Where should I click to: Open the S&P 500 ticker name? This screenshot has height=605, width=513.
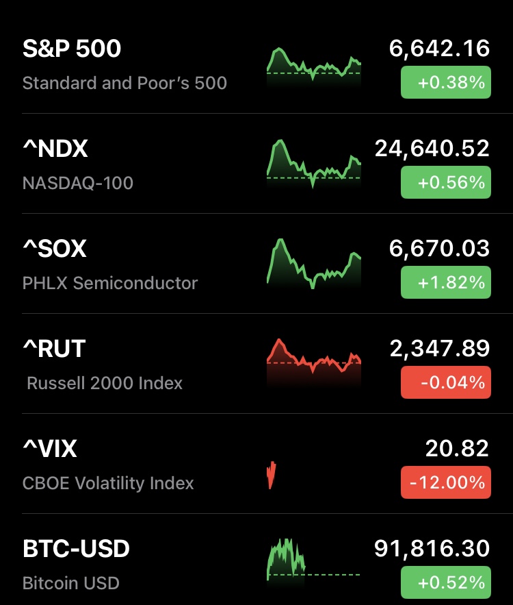pos(72,49)
